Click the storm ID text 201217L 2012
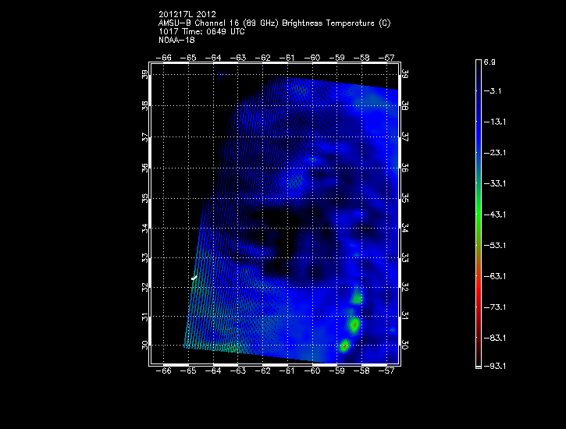Viewport: 566px width, 429px height. [x=187, y=14]
